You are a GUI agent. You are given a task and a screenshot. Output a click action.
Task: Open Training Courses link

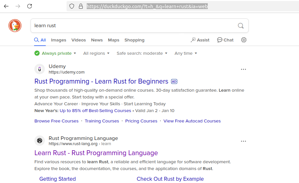pyautogui.click(x=102, y=121)
